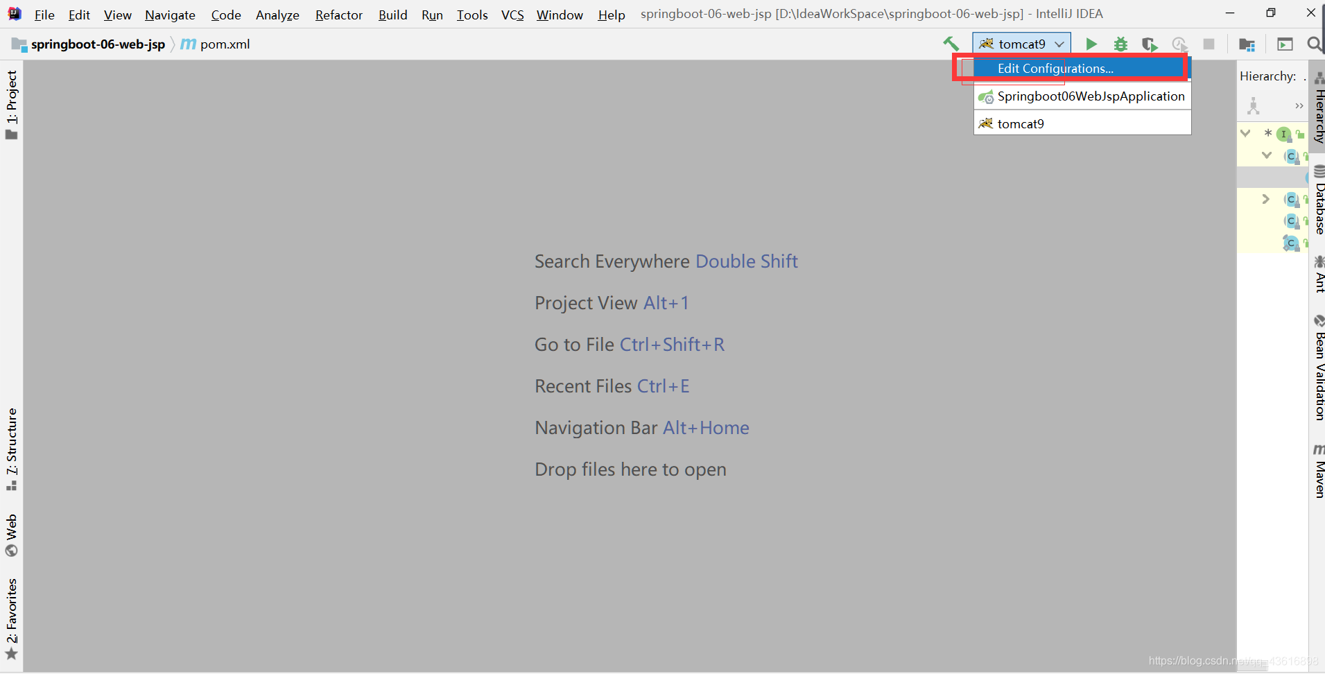Screen dimensions: 1325x674
Task: Open the View menu
Action: (x=117, y=15)
